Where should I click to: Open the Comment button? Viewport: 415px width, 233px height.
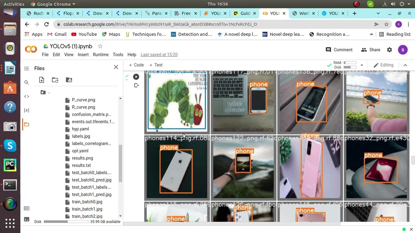point(339,50)
